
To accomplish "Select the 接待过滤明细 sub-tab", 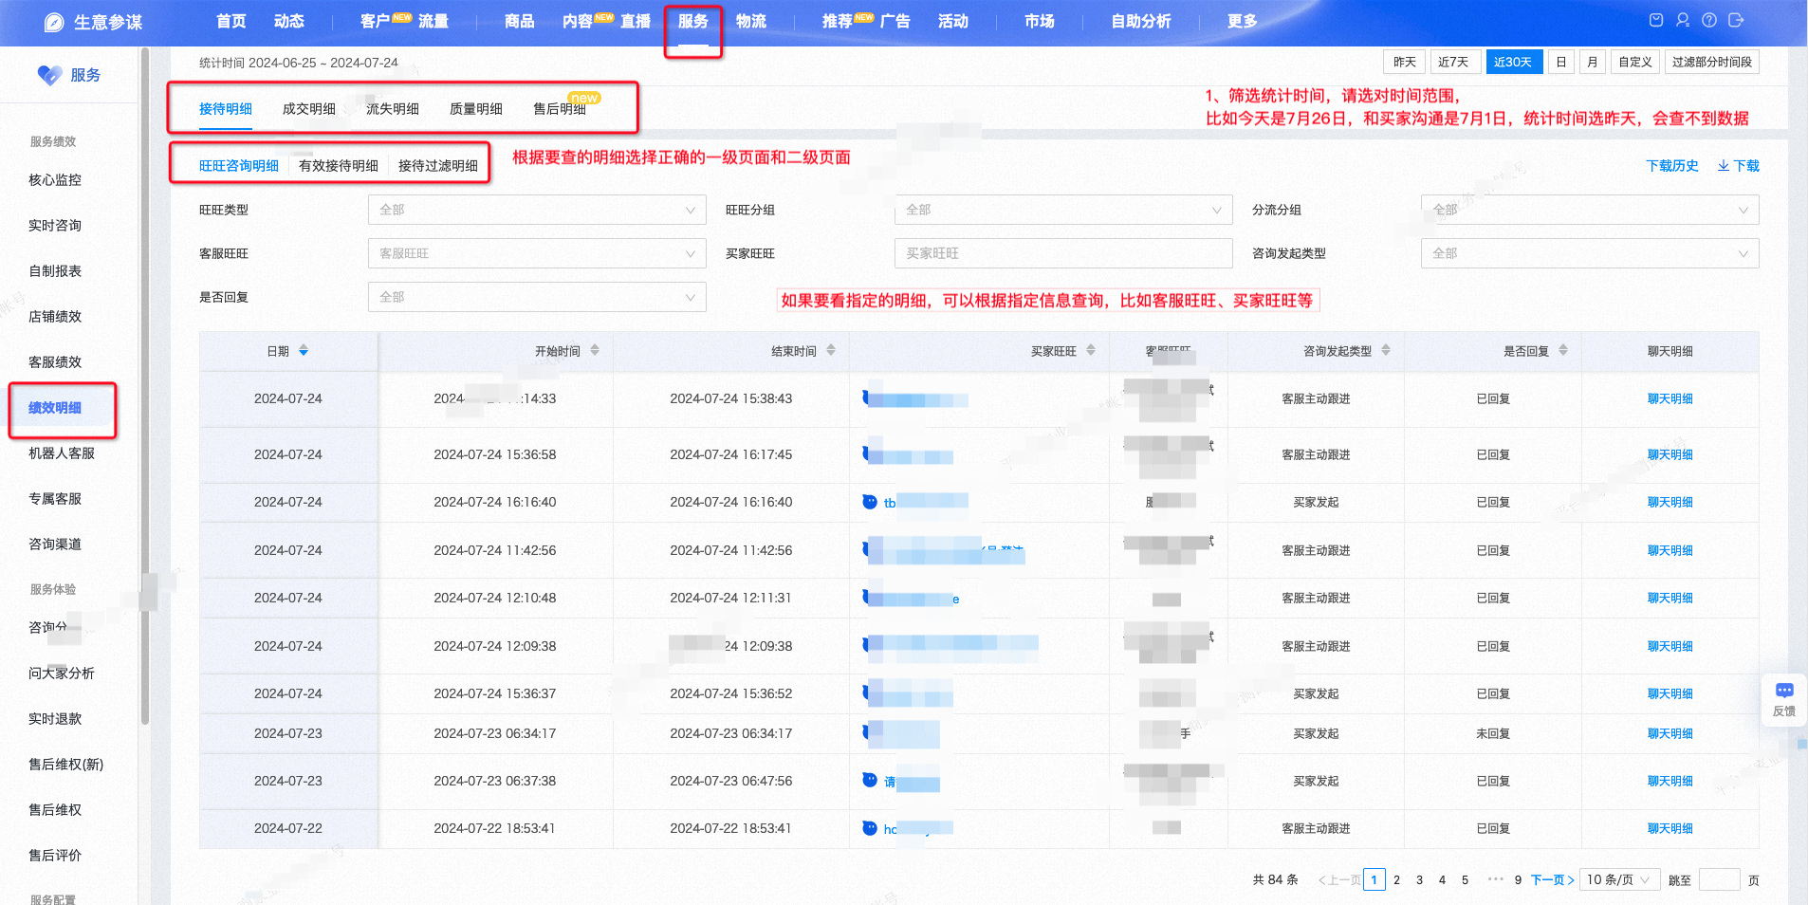I will [x=438, y=166].
